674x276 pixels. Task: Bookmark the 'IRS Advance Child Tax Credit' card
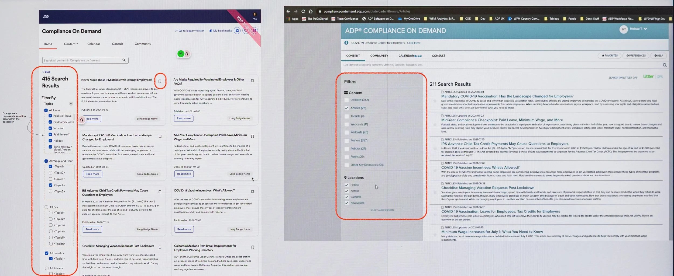[160, 192]
